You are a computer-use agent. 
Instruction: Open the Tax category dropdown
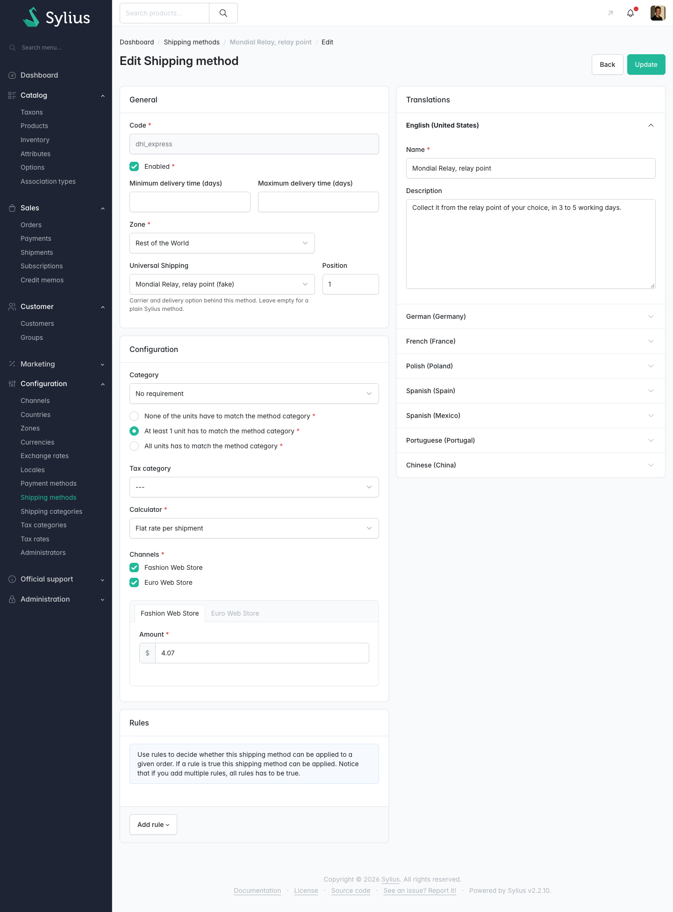click(254, 487)
